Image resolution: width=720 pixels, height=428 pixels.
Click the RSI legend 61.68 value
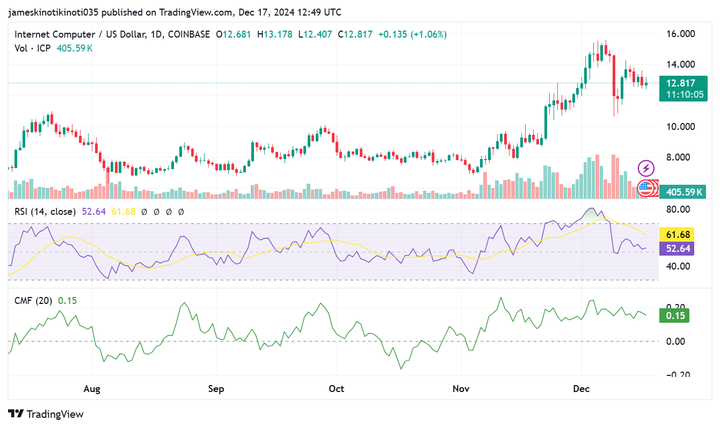click(x=123, y=212)
